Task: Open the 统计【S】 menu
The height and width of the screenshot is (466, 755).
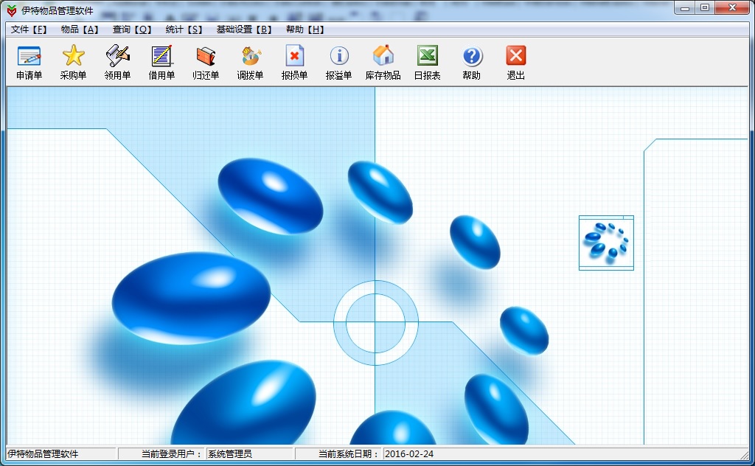Action: 184,29
